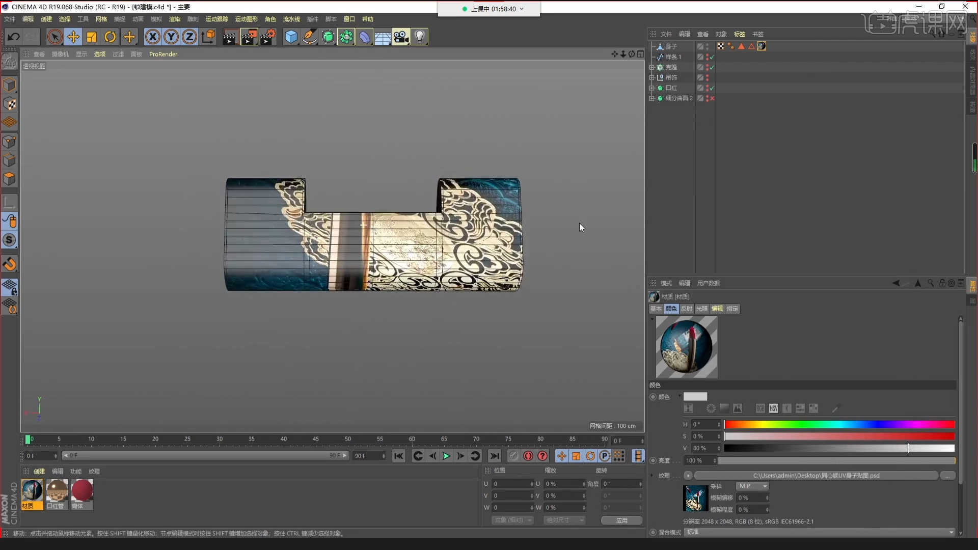Screen dimensions: 978x550
Task: Toggle the Y axis lock
Action: coord(171,37)
